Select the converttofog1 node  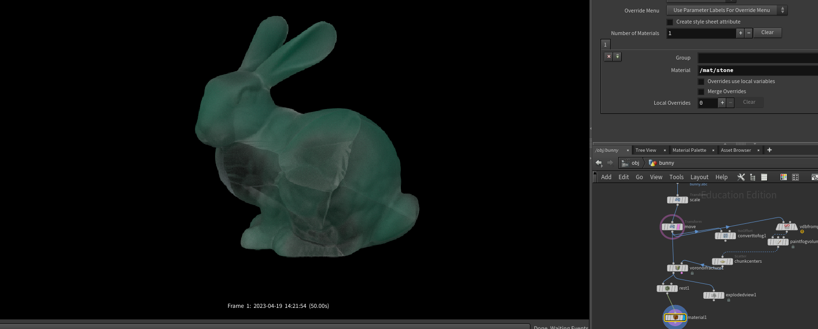(725, 236)
